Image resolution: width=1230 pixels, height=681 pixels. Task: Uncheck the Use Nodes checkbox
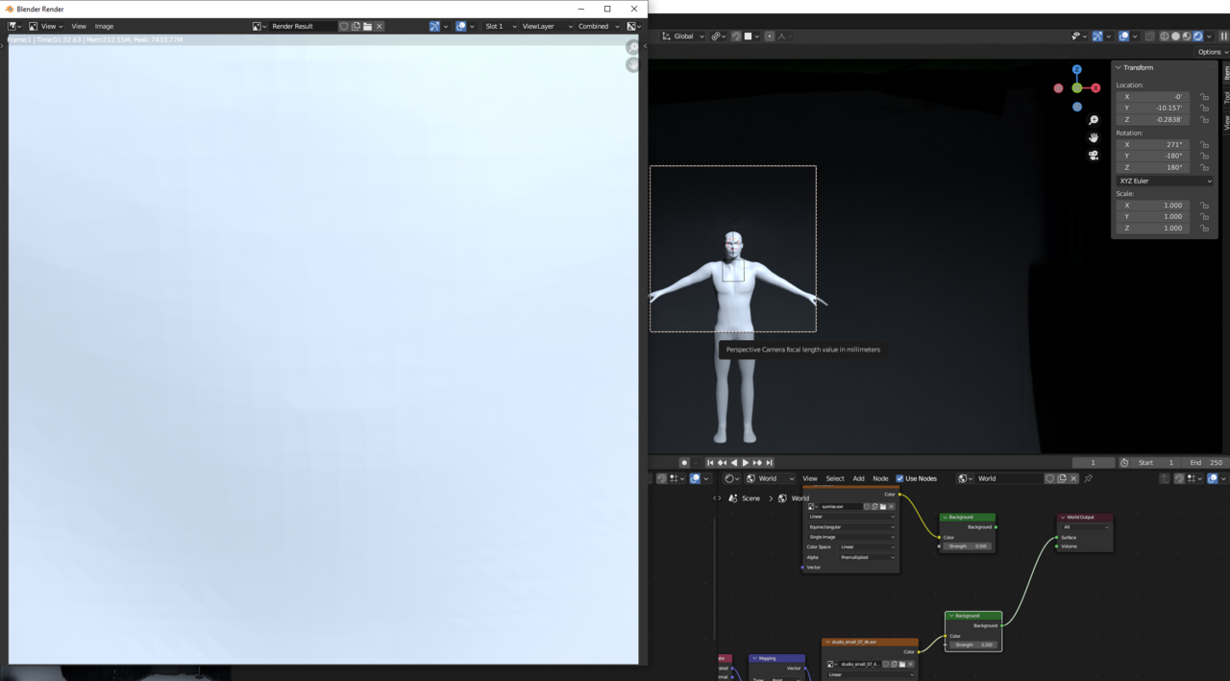(x=899, y=478)
